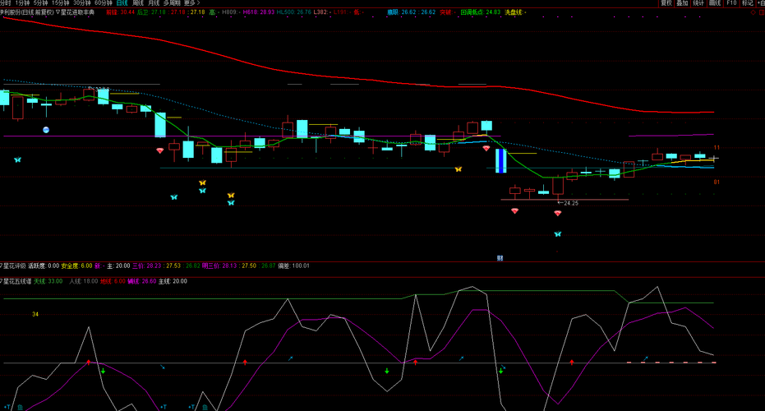This screenshot has height=411, width=765.
Task: Click the 安全度 6.00 readout
Action: click(76, 266)
